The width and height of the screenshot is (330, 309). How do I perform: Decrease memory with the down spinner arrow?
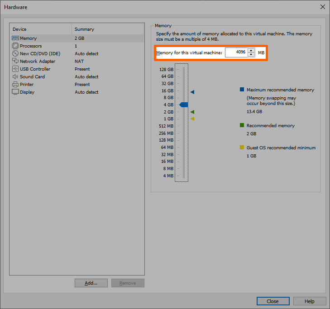[251, 55]
